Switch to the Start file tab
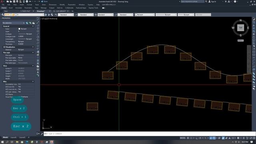 click(x=6, y=11)
